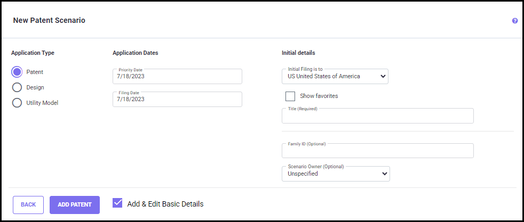Viewport: 524px width, 222px height.
Task: Click the New Patent Scenario heading
Action: [49, 20]
